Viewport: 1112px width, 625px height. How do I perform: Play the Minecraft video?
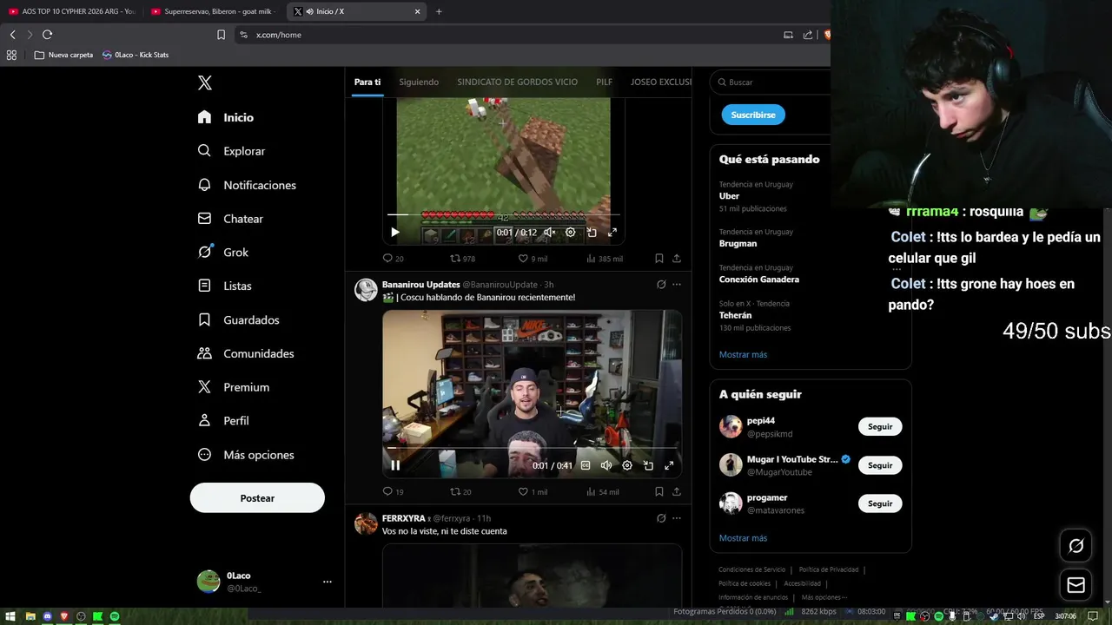click(x=395, y=232)
